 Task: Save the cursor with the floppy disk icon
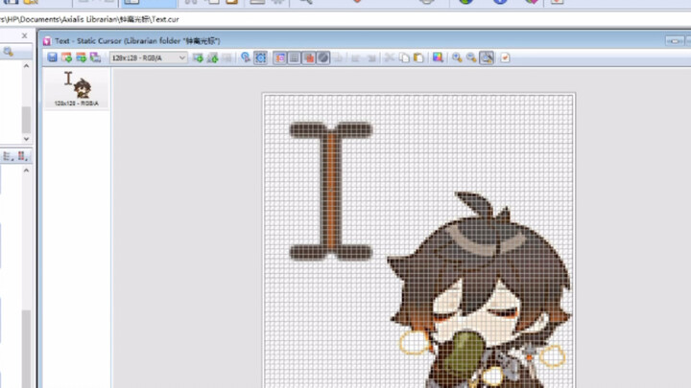click(52, 57)
